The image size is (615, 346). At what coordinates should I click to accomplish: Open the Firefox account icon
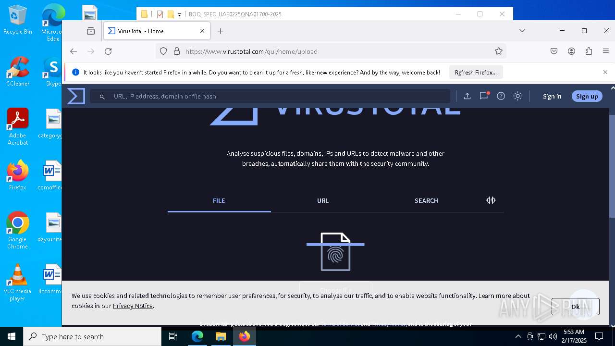point(571,51)
